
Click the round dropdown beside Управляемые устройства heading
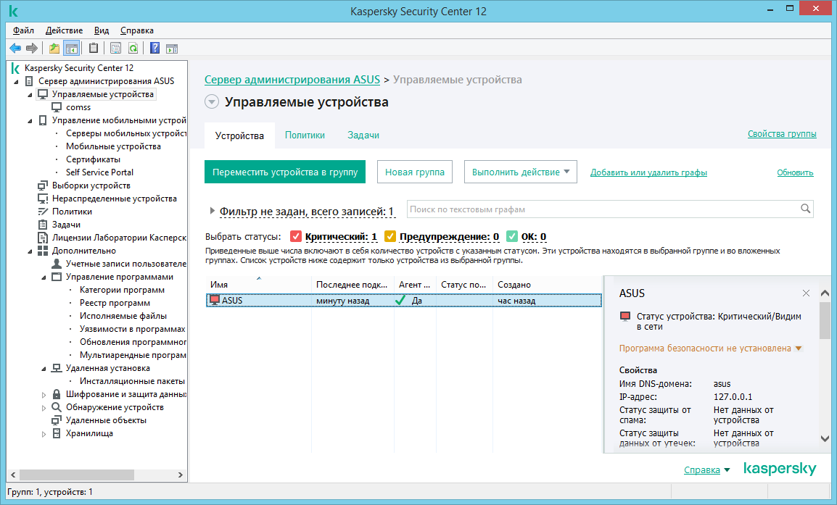(212, 102)
